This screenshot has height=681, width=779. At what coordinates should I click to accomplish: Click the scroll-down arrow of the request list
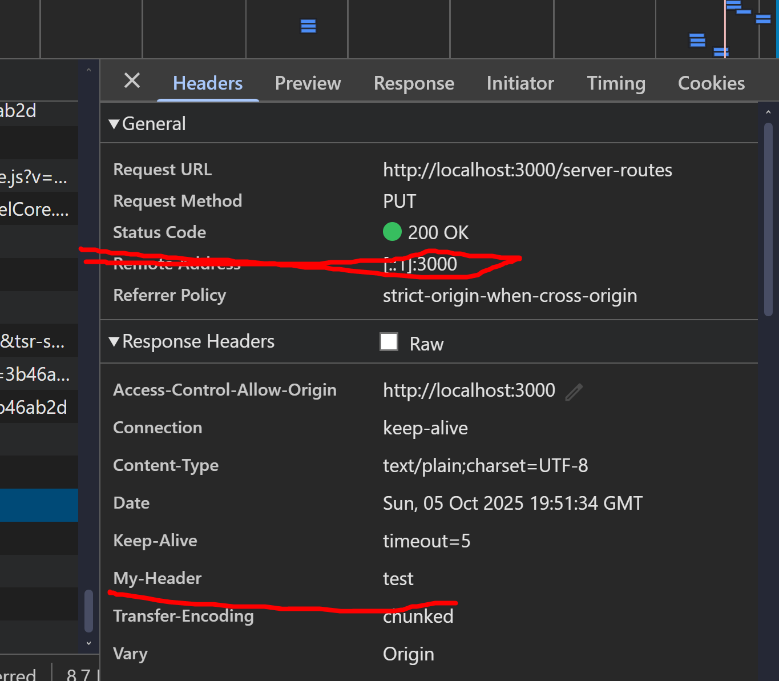tap(88, 643)
